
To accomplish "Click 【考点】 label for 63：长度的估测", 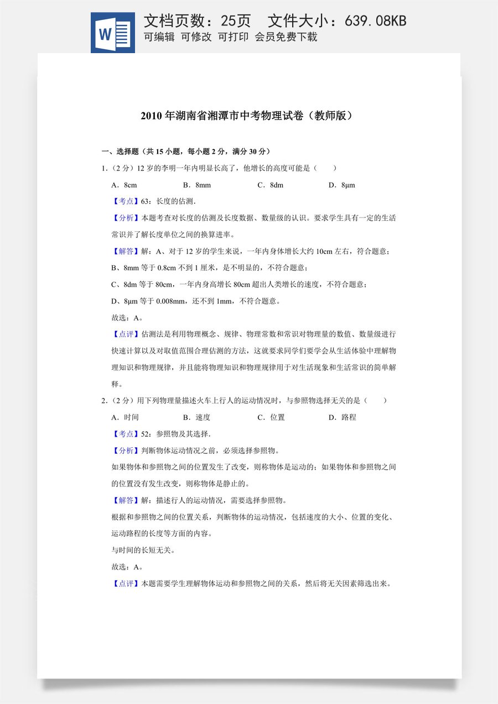I will [127, 201].
